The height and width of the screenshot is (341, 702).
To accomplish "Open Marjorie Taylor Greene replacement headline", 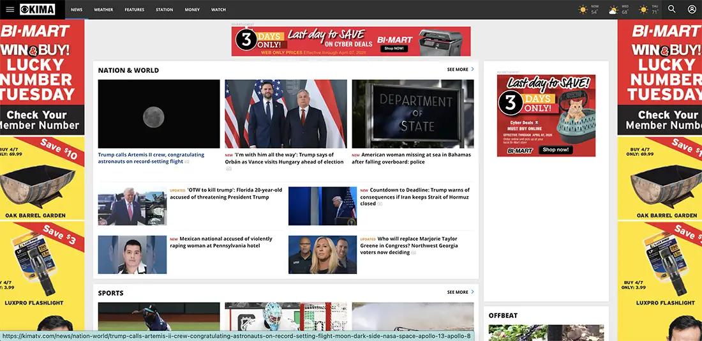I will click(409, 246).
